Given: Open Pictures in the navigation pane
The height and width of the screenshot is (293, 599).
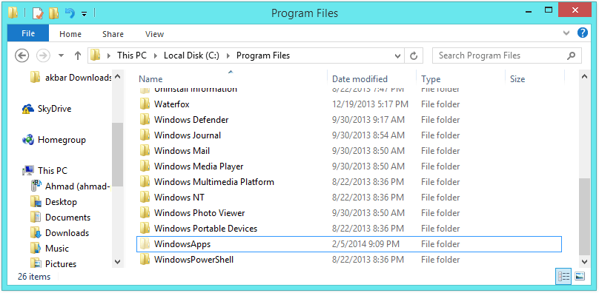Looking at the screenshot, I should tap(53, 264).
